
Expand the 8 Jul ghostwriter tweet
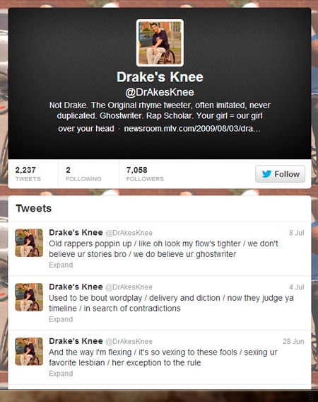[61, 265]
